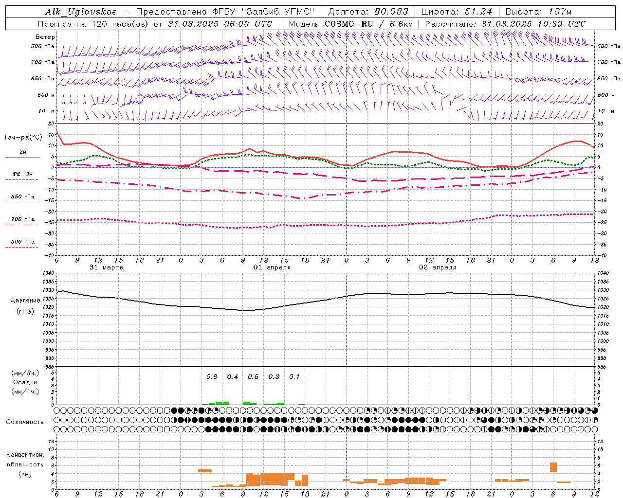The height and width of the screenshot is (498, 623).
Task: Click the precipitation value '0.5'
Action: click(253, 376)
